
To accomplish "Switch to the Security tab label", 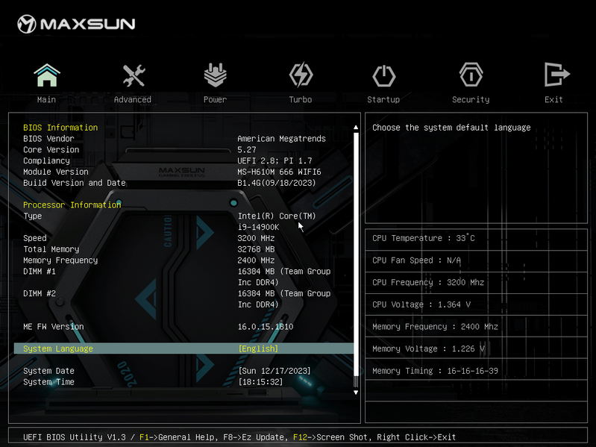I will click(471, 99).
